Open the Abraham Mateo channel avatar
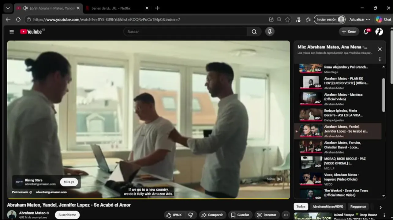Screen dimensions: 393x220 tap(12, 215)
